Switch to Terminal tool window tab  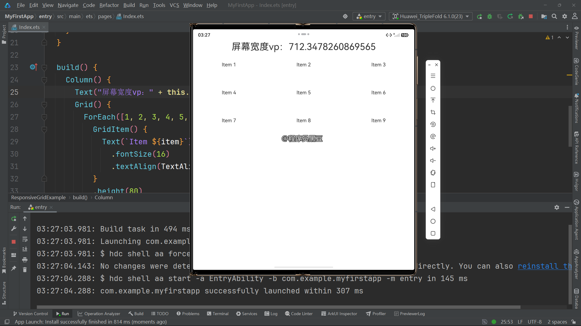[218, 314]
